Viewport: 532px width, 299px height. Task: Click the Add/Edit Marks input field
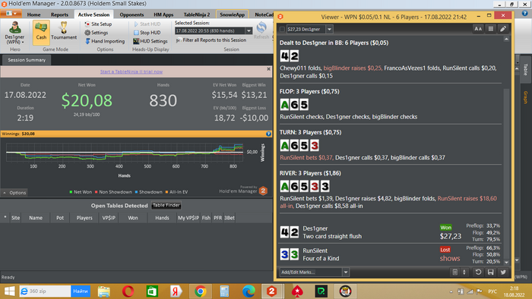coord(311,272)
